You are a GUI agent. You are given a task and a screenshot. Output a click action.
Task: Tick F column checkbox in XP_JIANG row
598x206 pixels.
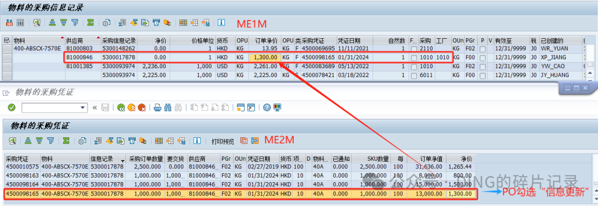[414, 58]
